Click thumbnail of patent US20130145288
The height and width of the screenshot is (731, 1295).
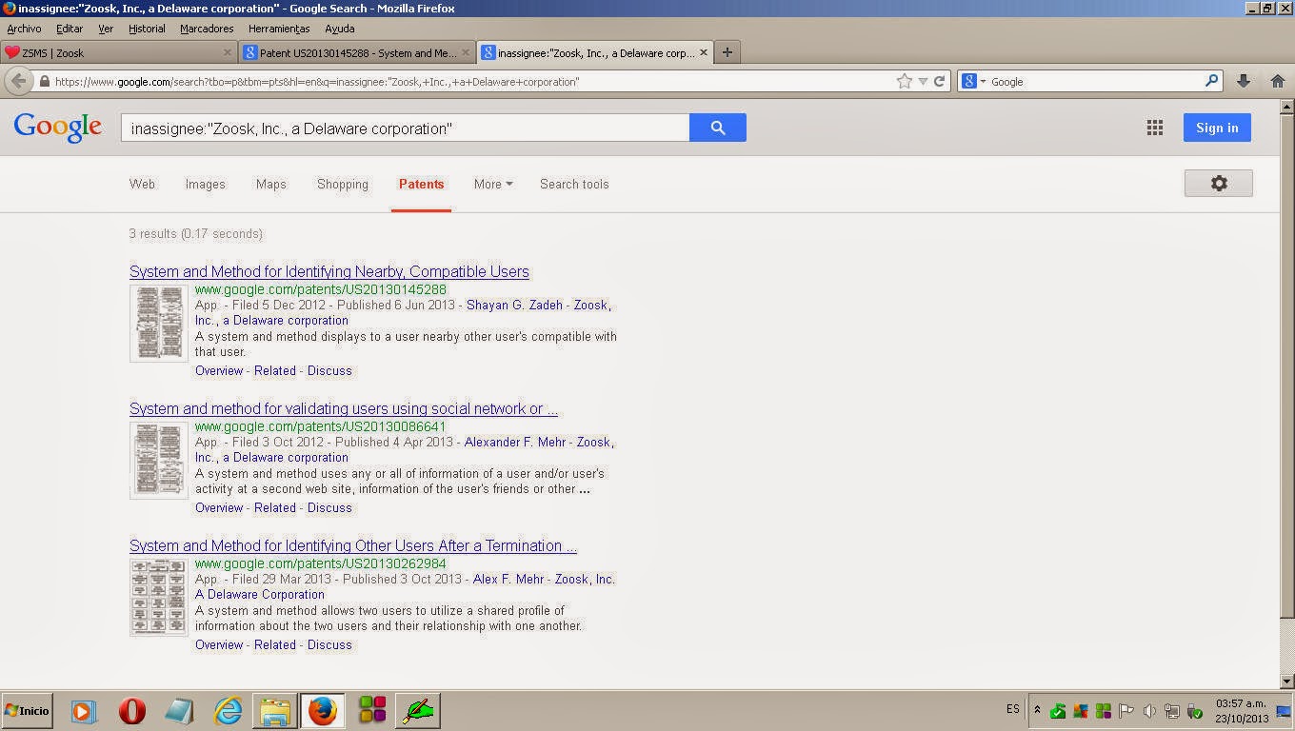[159, 324]
